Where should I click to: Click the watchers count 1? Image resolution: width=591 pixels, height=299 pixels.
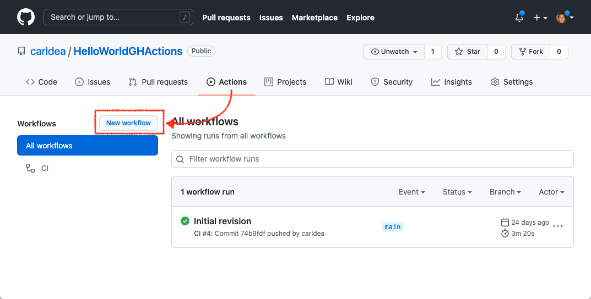pyautogui.click(x=433, y=52)
